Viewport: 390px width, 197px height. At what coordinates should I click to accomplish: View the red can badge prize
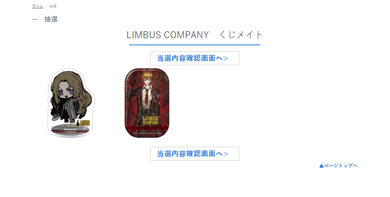[x=147, y=103]
